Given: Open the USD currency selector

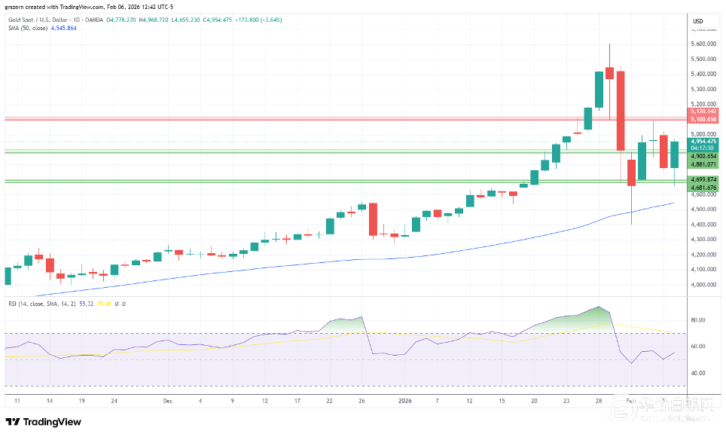Looking at the screenshot, I should (x=697, y=20).
